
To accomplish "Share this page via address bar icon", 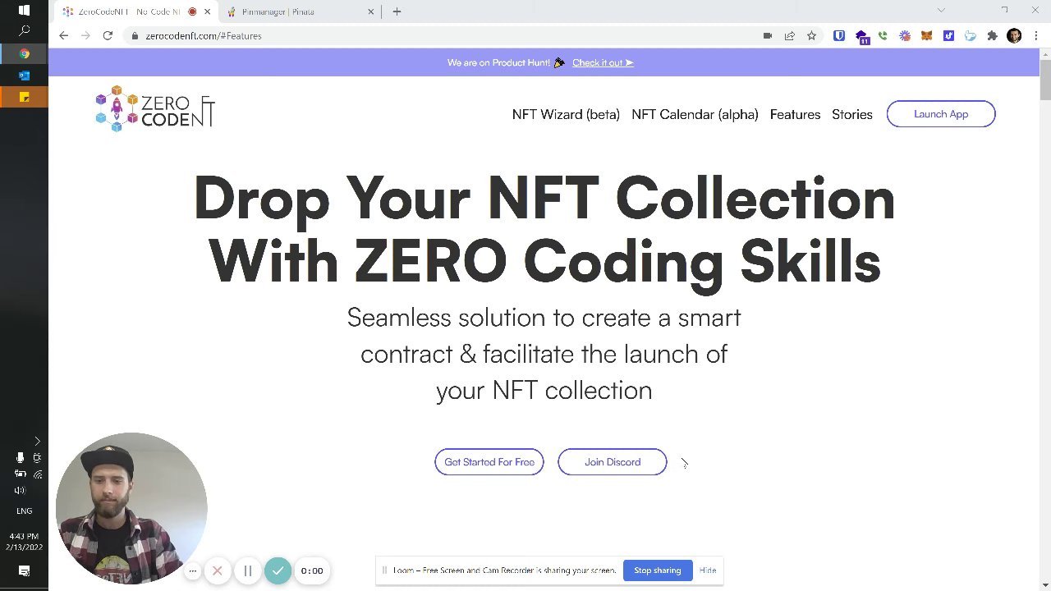I will (x=789, y=35).
